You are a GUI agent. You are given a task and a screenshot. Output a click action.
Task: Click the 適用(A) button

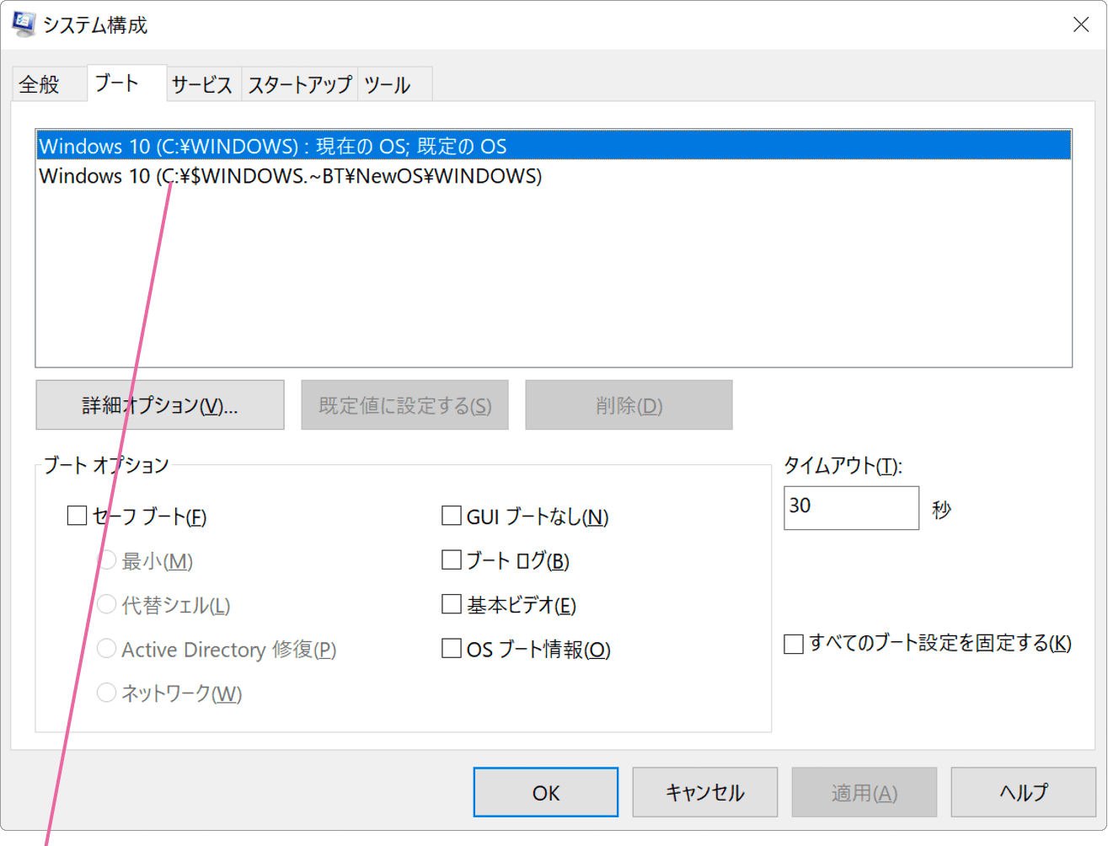(864, 792)
